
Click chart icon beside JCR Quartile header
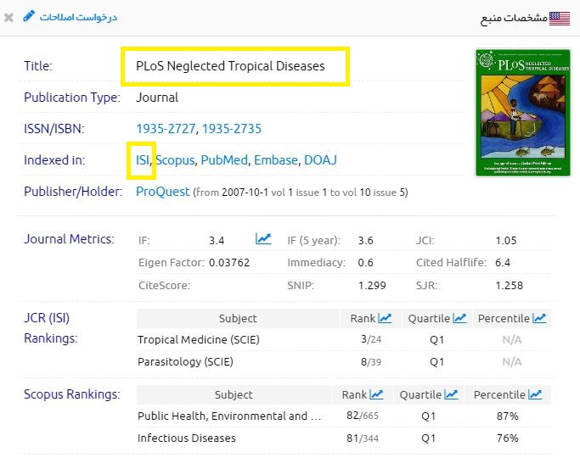459,318
